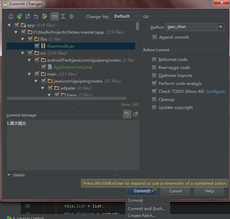Enable Cleanup checkbox
Screen dimensions: 230x219
154,99
